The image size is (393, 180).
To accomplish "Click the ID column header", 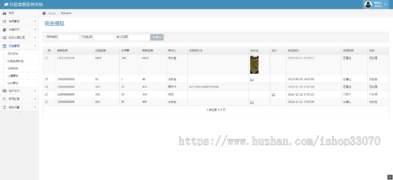I will (49, 51).
